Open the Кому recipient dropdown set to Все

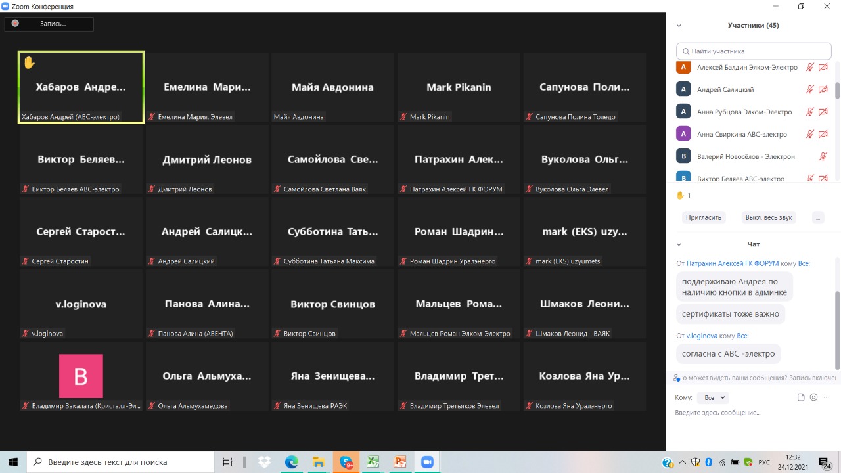coord(714,397)
